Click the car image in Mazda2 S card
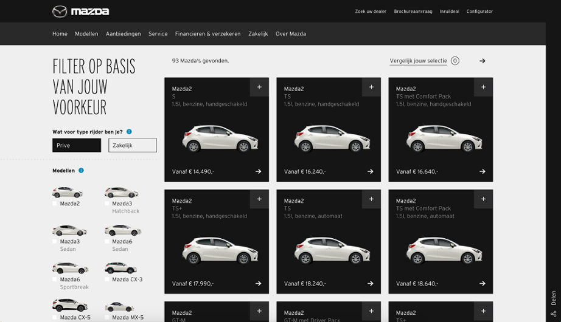This screenshot has height=322, width=561. pyautogui.click(x=220, y=139)
